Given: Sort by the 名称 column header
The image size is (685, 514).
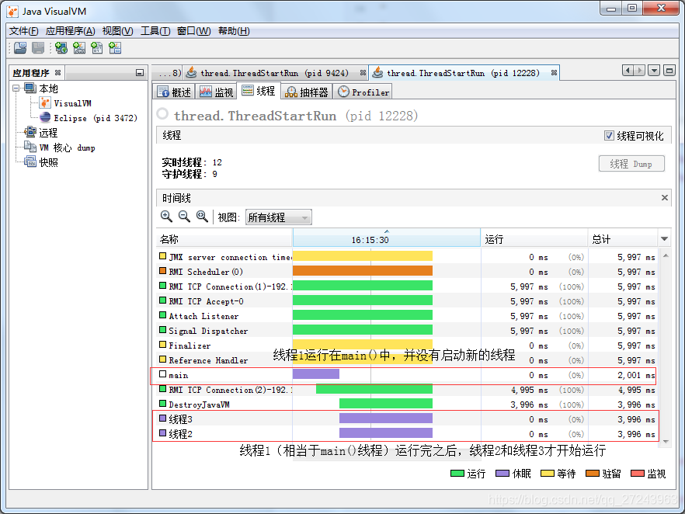Looking at the screenshot, I should (x=224, y=239).
